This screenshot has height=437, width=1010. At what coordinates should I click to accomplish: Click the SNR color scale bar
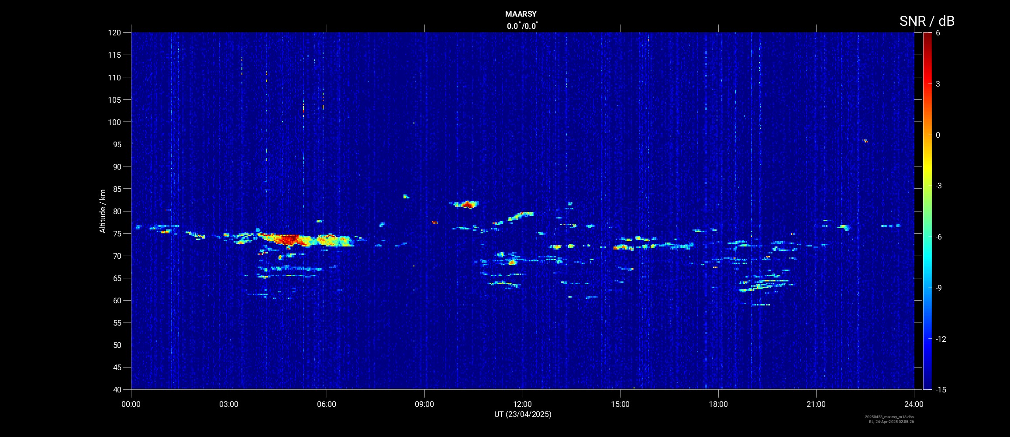point(927,211)
